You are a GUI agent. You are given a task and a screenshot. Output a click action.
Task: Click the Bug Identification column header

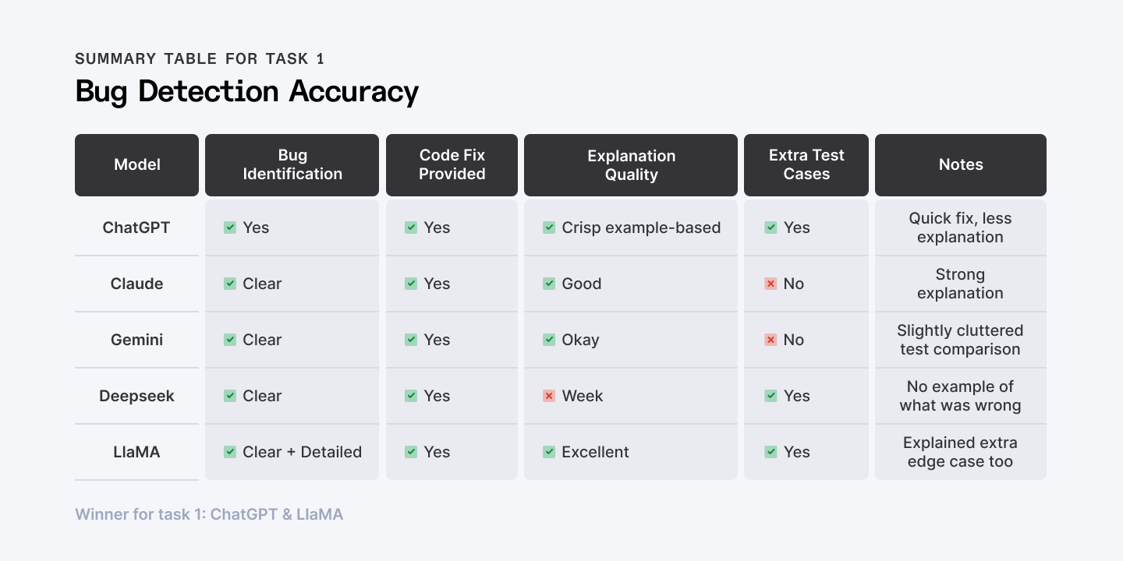coord(292,165)
